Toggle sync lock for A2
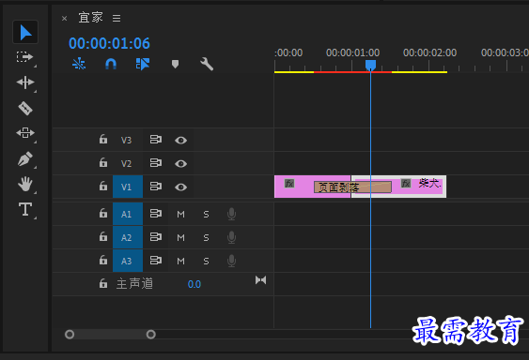The height and width of the screenshot is (360, 529). click(x=156, y=237)
